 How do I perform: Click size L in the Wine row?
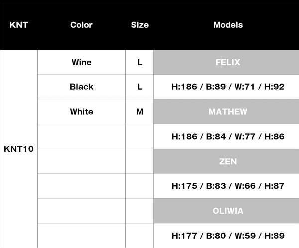[140, 62]
